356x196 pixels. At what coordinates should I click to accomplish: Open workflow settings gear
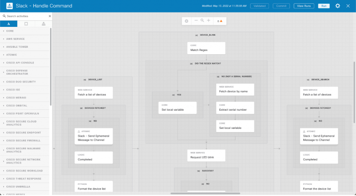337,6
